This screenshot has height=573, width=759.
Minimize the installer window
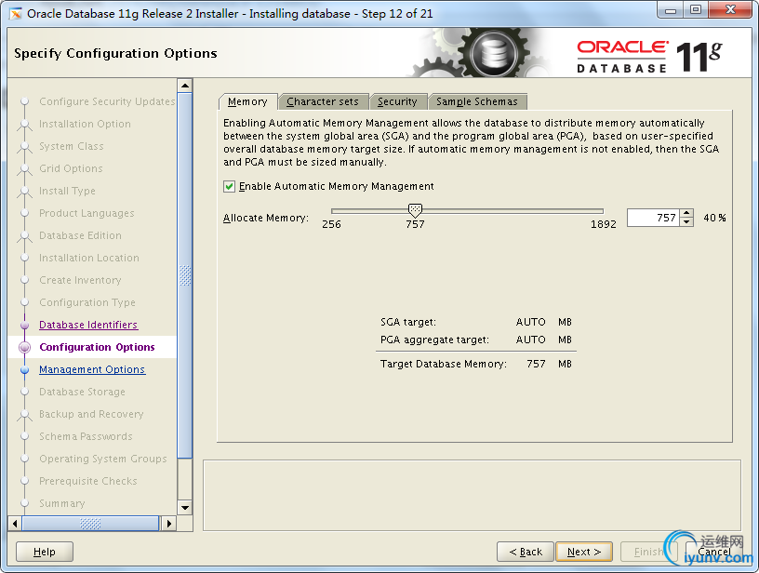click(x=671, y=10)
